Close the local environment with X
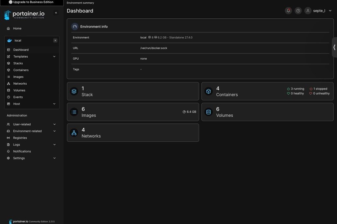337x224 pixels. pyautogui.click(x=55, y=41)
